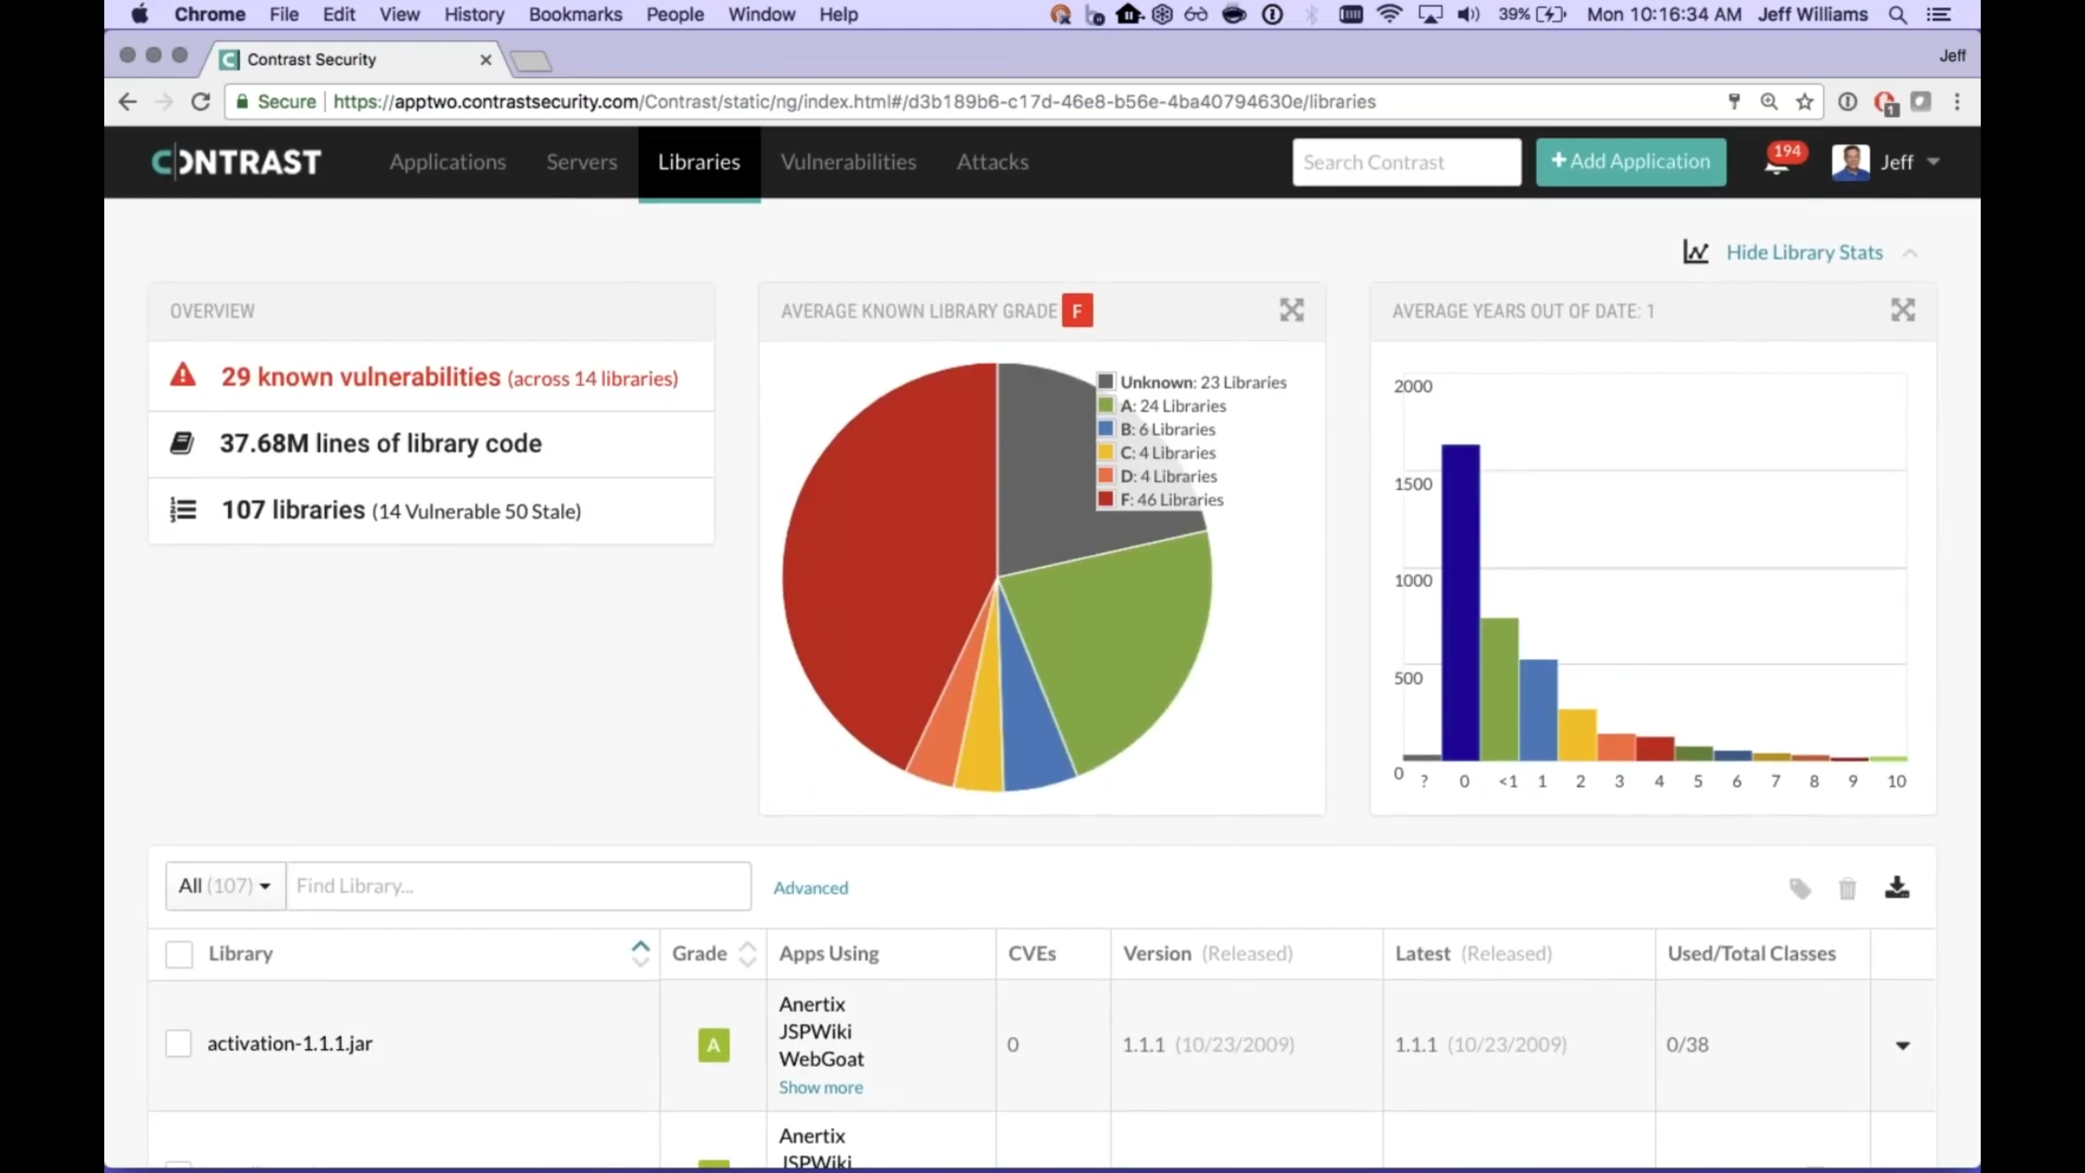The width and height of the screenshot is (2085, 1173).
Task: Open macOS Spotlight search icon
Action: (1898, 15)
